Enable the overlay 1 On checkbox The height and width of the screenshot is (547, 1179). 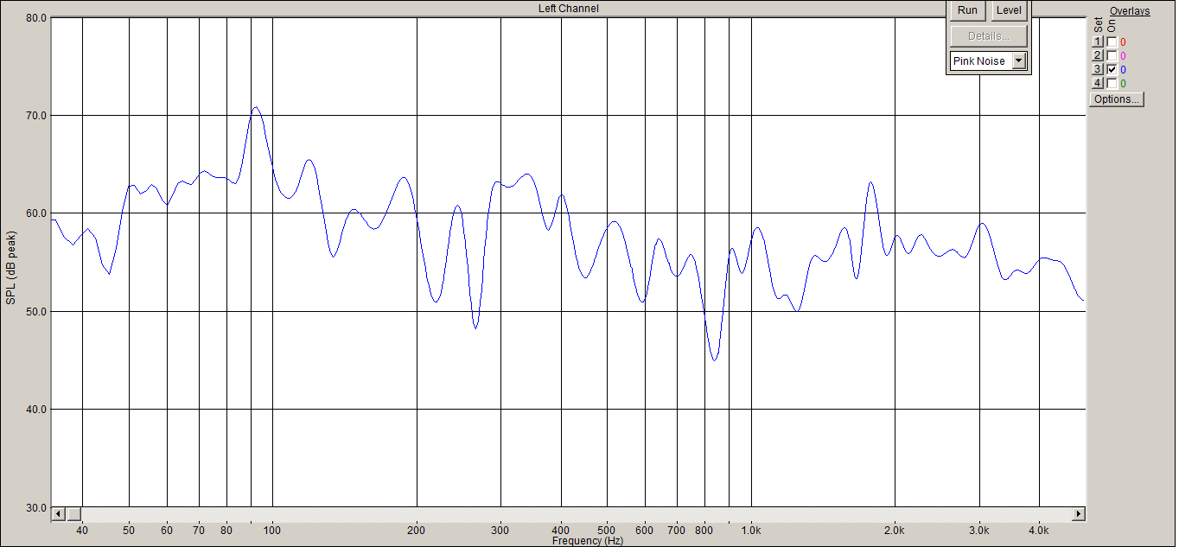click(x=1112, y=41)
